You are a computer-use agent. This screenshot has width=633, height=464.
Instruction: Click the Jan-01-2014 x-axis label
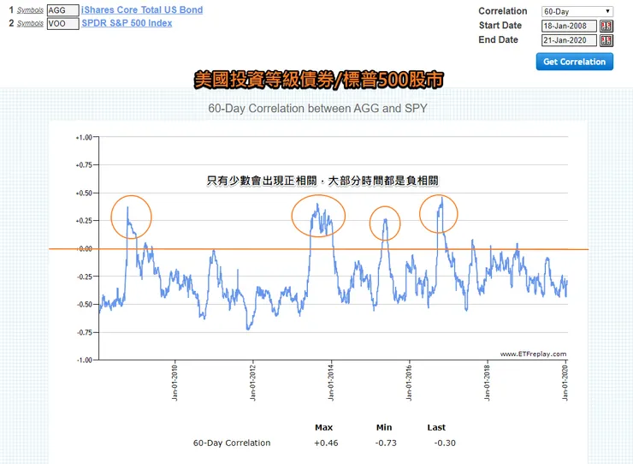(331, 382)
